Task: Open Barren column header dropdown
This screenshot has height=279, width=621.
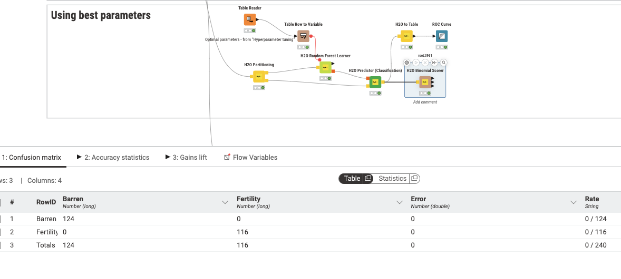Action: (225, 202)
